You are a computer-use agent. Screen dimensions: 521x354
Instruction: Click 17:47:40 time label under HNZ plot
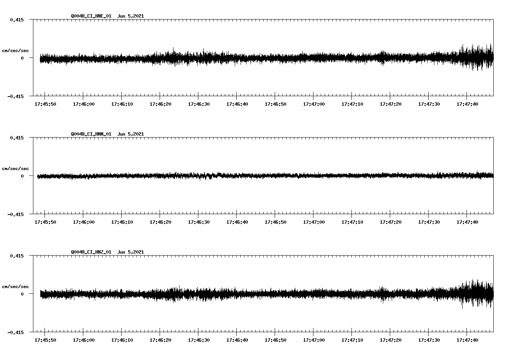click(467, 340)
